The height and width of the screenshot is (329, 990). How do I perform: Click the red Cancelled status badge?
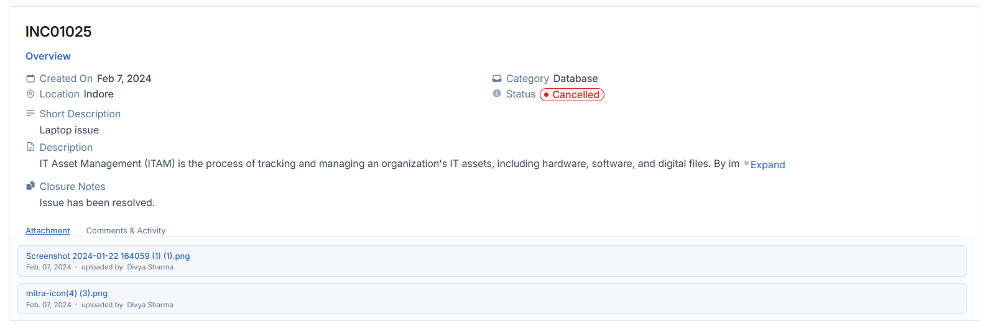tap(572, 95)
